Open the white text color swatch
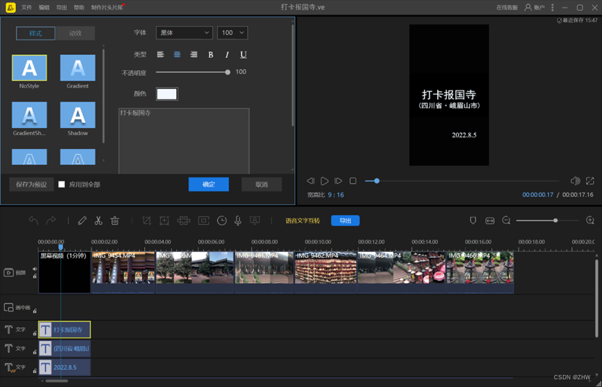Image resolution: width=602 pixels, height=387 pixels. pyautogui.click(x=167, y=94)
